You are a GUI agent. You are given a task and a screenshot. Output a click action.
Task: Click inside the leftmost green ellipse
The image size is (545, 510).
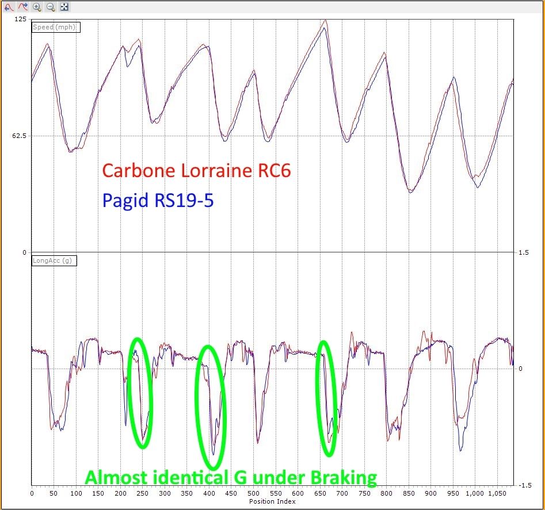(140, 393)
